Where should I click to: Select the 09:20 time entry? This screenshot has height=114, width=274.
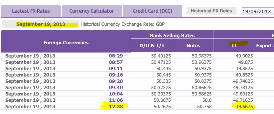[x=116, y=81]
